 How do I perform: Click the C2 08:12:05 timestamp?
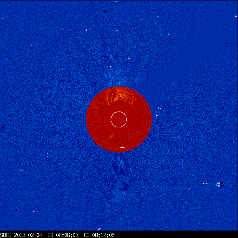99,235
